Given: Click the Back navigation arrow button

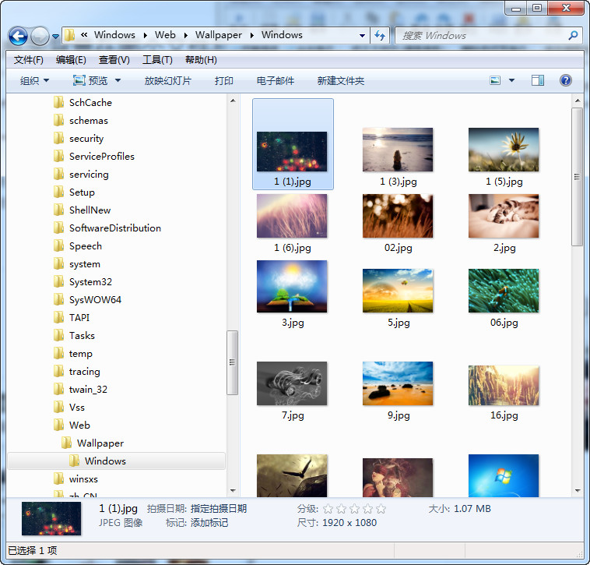Looking at the screenshot, I should tap(19, 36).
